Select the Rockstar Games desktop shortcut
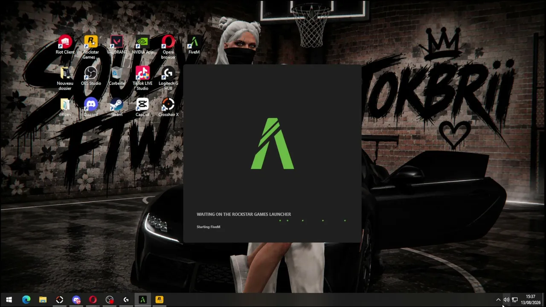 point(91,48)
